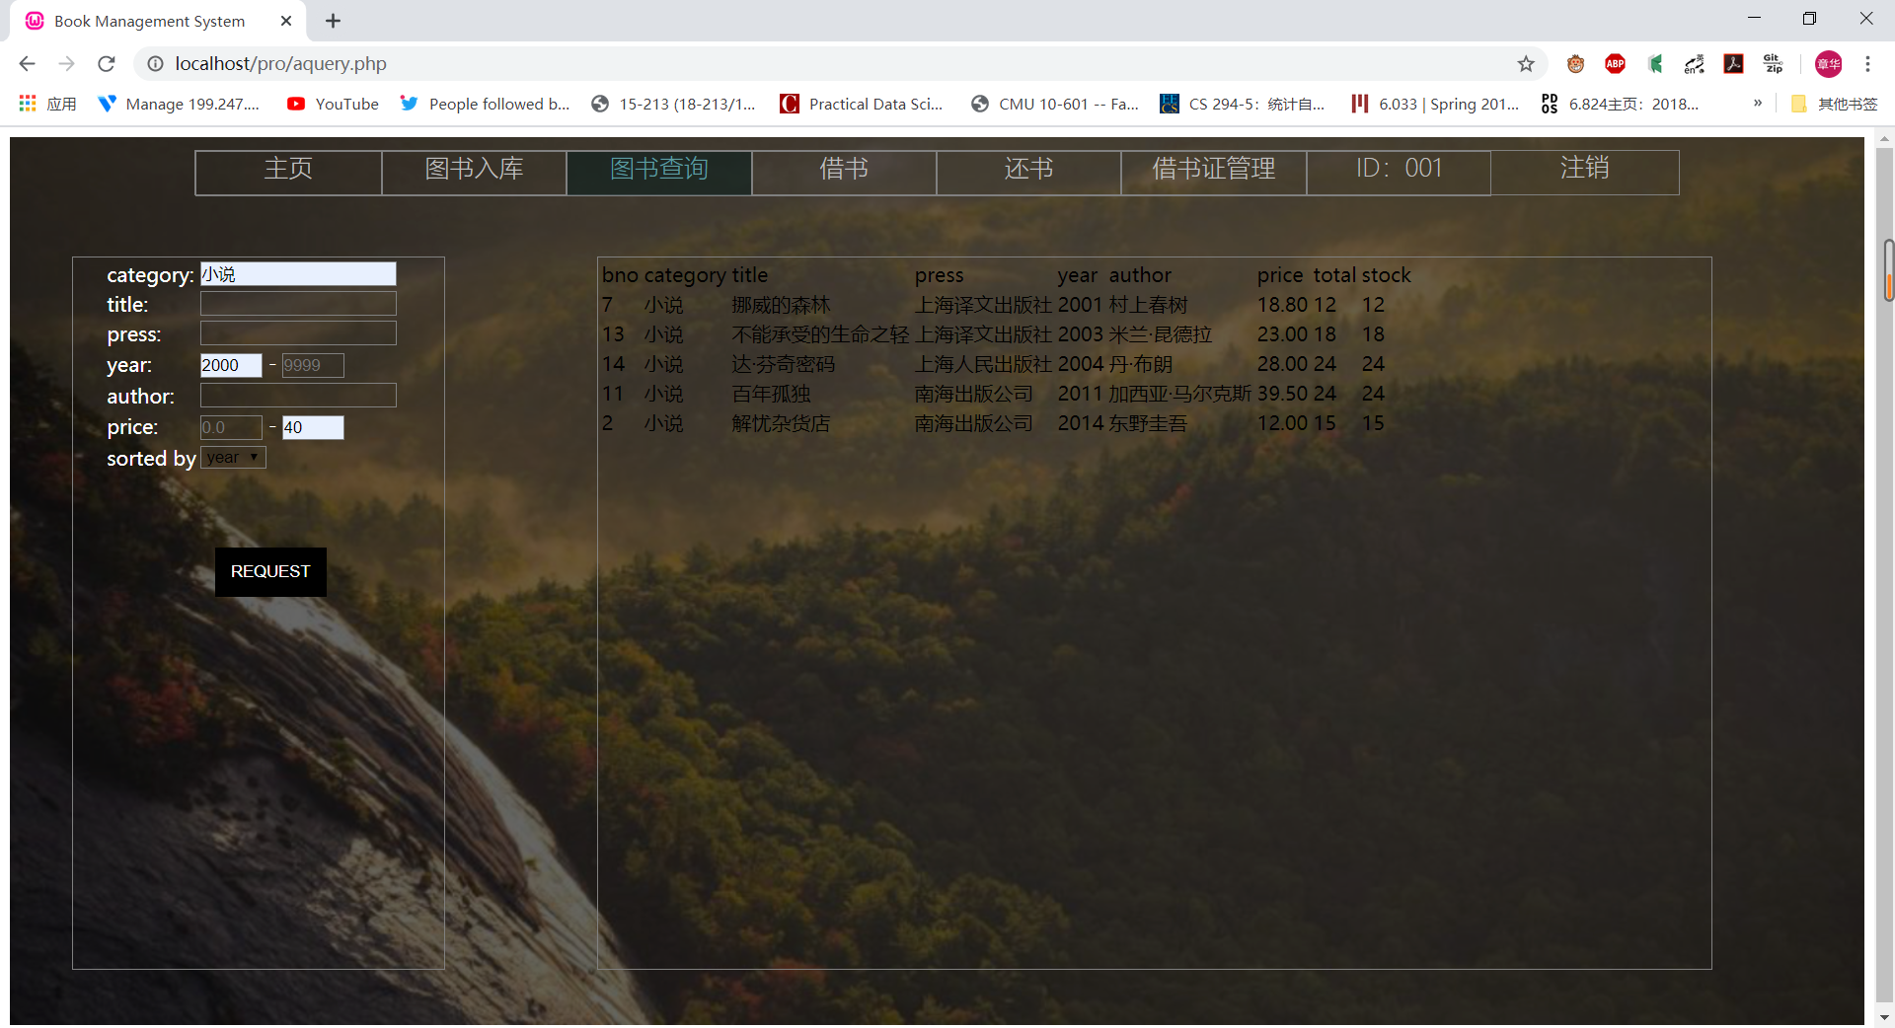Screen dimensions: 1895x1028
Task: Click the scrollbar down arrow
Action: (x=1885, y=1017)
